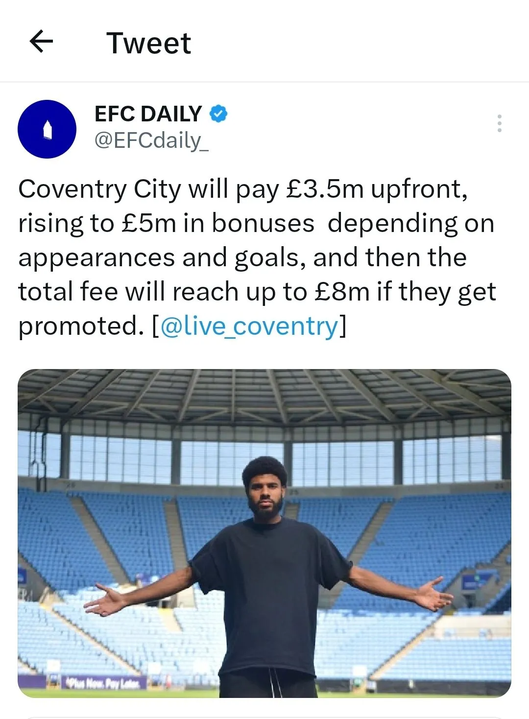Open EFC DAILY's round profile avatar
Image resolution: width=529 pixels, height=719 pixels.
pos(47,129)
